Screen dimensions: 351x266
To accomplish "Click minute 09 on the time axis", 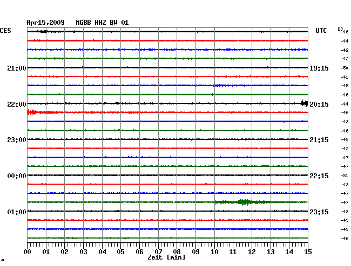I will tap(195, 252).
